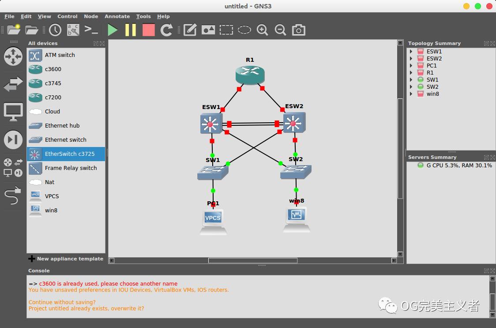This screenshot has width=496, height=328.
Task: Open console to all devices icon
Action: (91, 30)
